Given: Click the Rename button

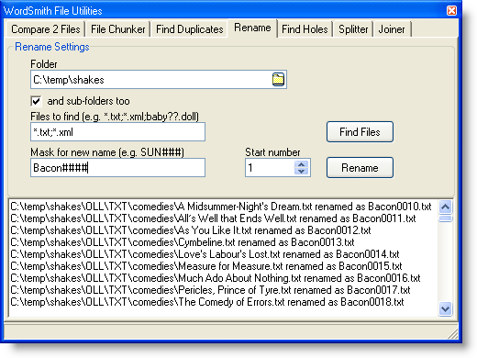Looking at the screenshot, I should 360,168.
